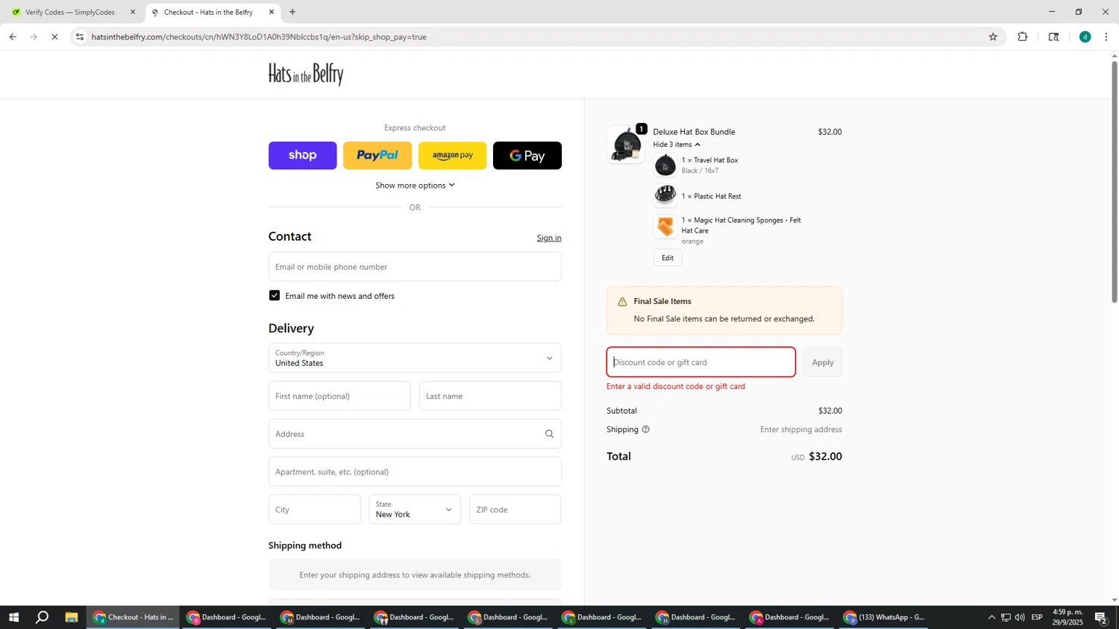The width and height of the screenshot is (1119, 629).
Task: Focus the Email or mobile phone field
Action: coord(415,267)
